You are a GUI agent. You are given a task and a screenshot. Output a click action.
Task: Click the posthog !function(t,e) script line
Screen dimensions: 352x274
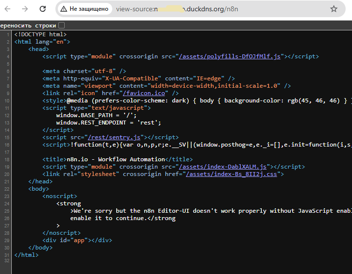pos(197,145)
